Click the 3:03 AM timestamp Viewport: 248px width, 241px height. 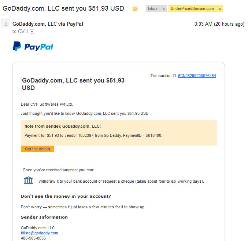coord(219,24)
